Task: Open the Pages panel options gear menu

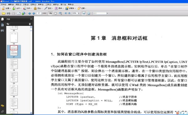Action: point(8,24)
